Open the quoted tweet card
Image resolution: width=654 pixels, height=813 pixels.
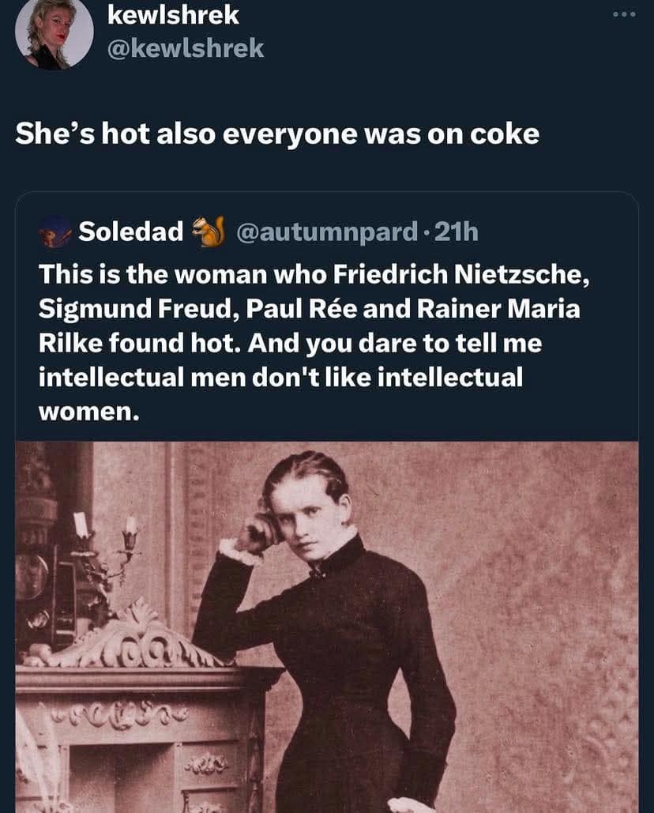[x=327, y=332]
